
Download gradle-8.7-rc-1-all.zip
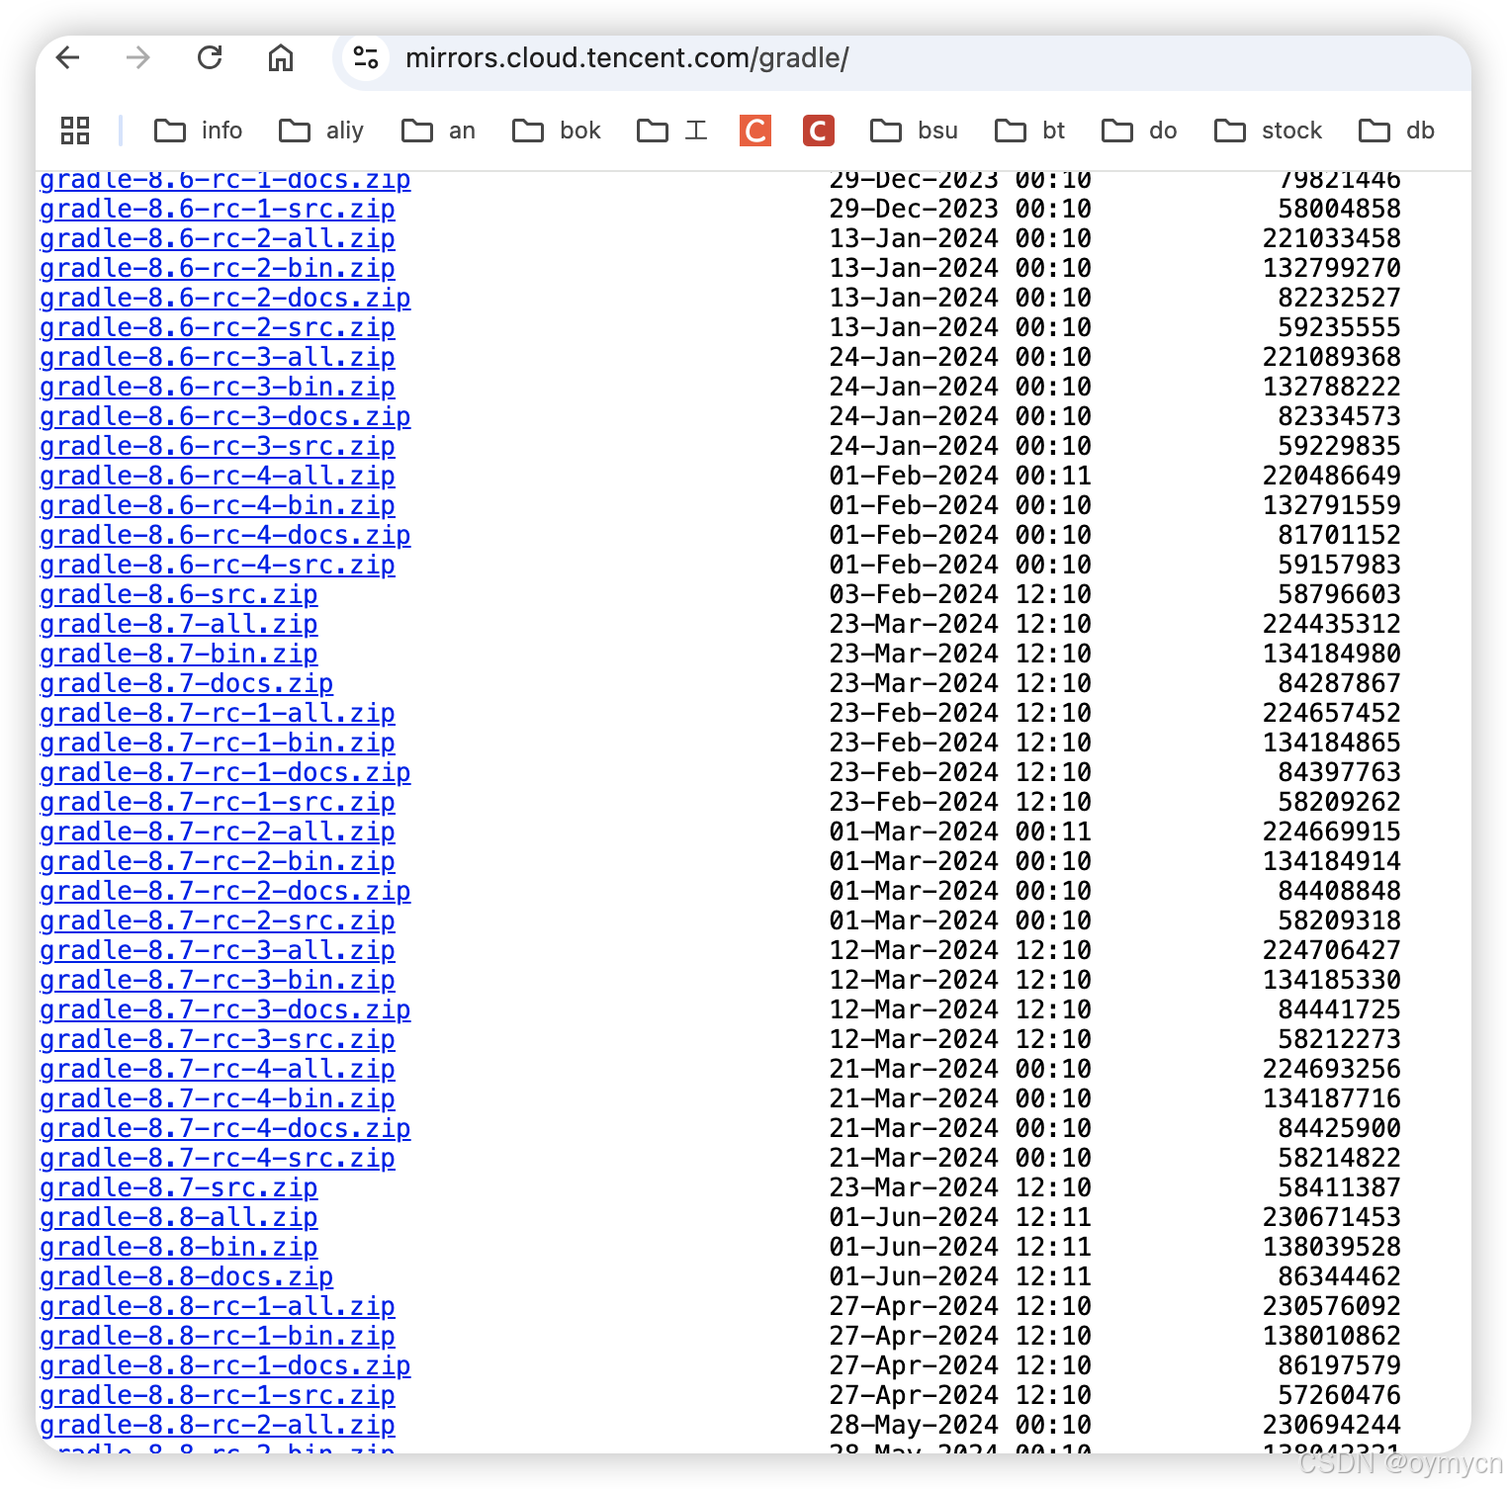coord(218,713)
